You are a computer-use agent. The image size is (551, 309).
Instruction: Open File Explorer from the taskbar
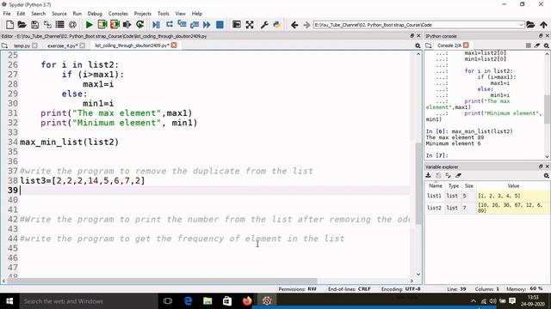click(x=207, y=301)
